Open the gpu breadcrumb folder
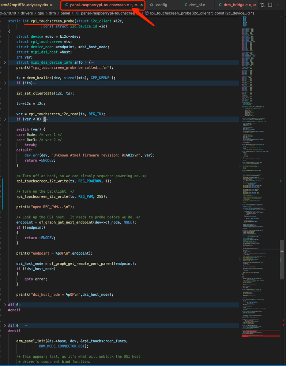This screenshot has height=366, width=286. (x=41, y=13)
